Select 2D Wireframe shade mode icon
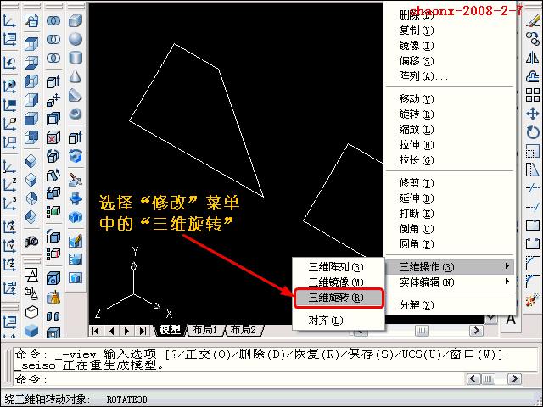The height and width of the screenshot is (407, 543). click(x=31, y=275)
